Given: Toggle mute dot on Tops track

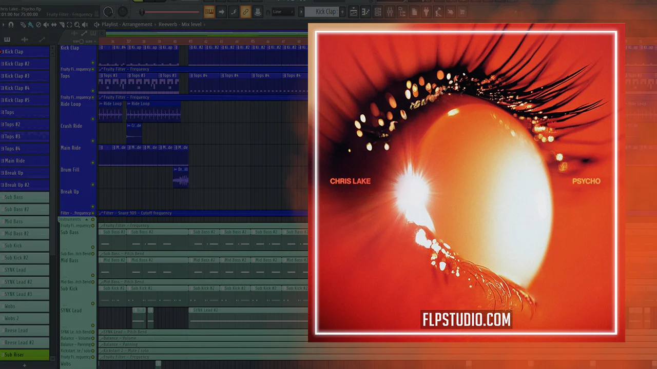Looking at the screenshot, I should point(93,91).
